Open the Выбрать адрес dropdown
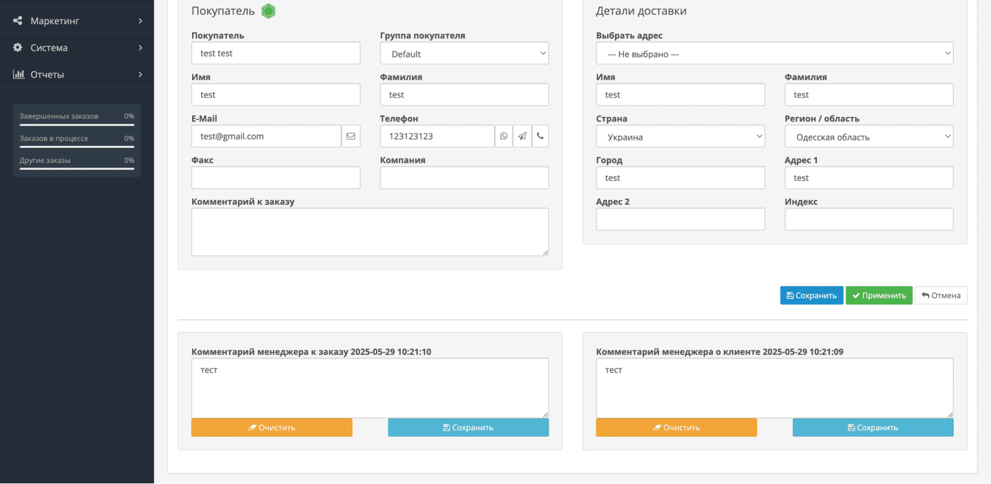Image resolution: width=991 pixels, height=484 pixels. tap(774, 53)
